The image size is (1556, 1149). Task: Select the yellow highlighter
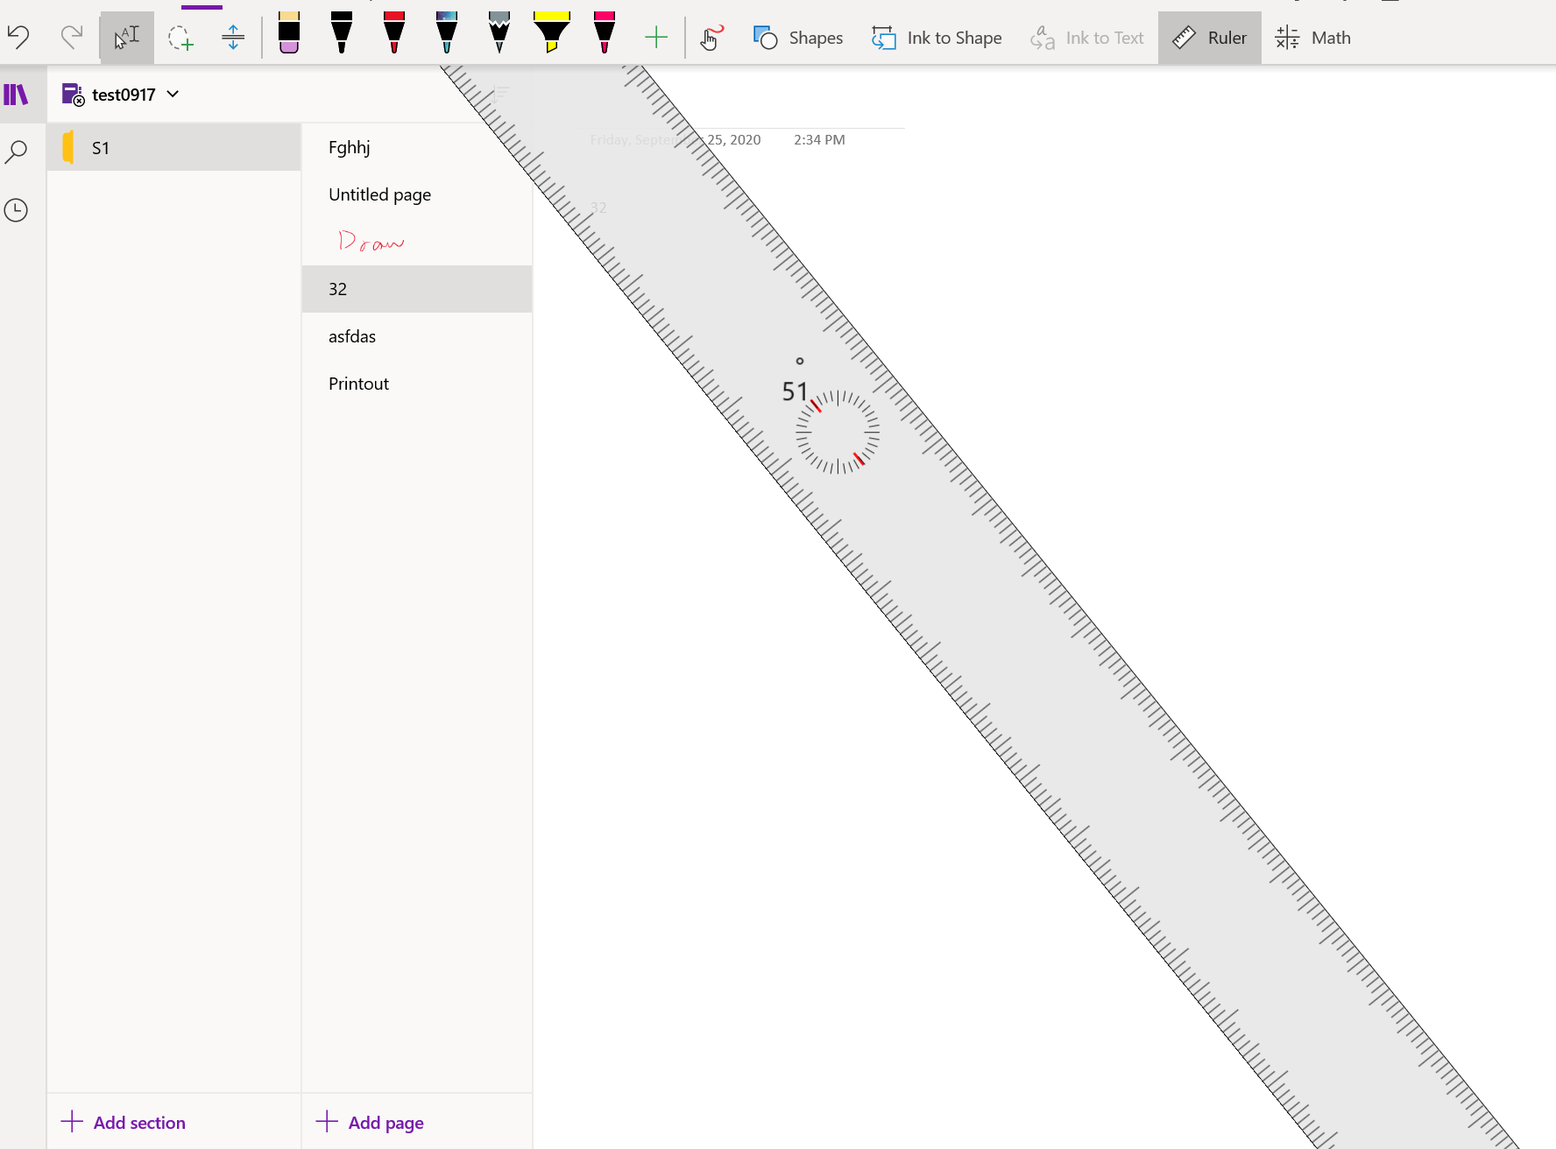click(552, 33)
